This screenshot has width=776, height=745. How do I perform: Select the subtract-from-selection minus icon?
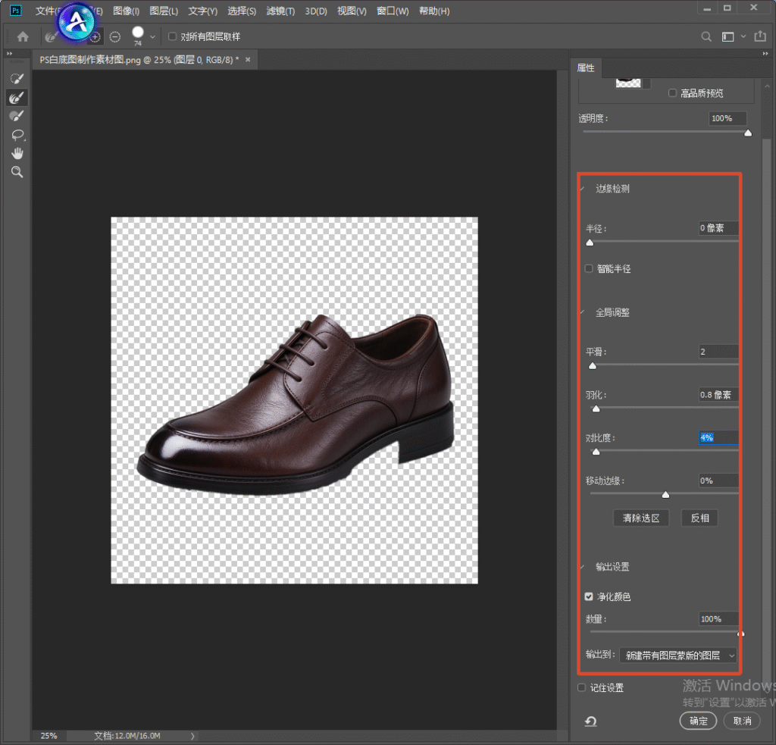tap(115, 36)
